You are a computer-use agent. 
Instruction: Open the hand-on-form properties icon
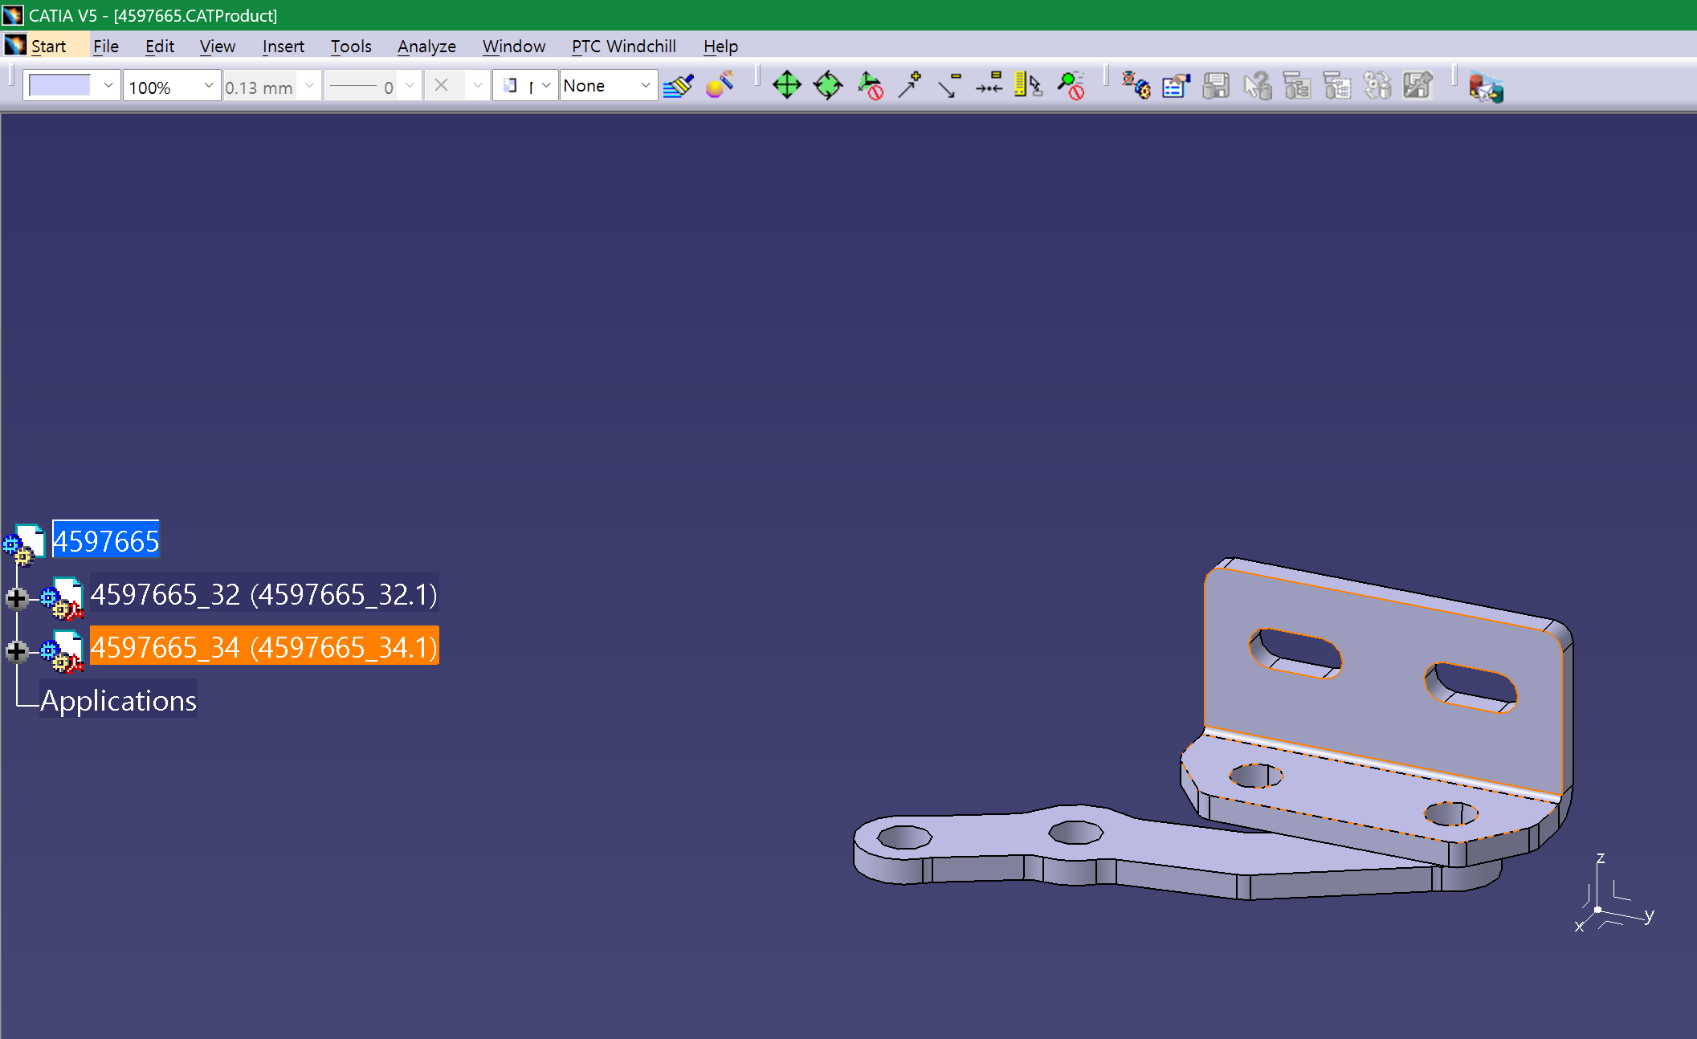1176,85
